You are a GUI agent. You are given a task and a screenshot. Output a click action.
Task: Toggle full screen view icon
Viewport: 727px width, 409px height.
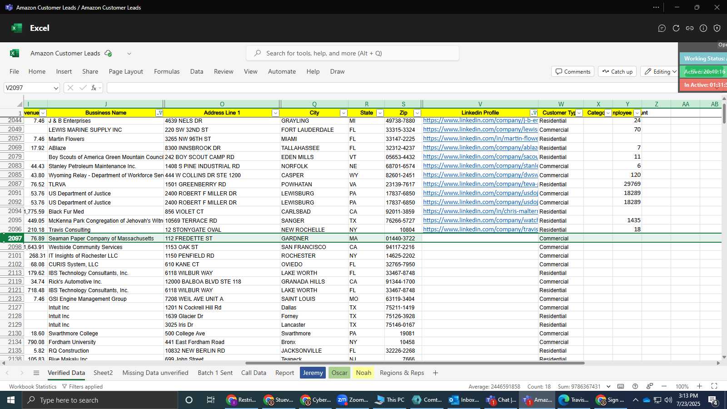[x=714, y=386]
